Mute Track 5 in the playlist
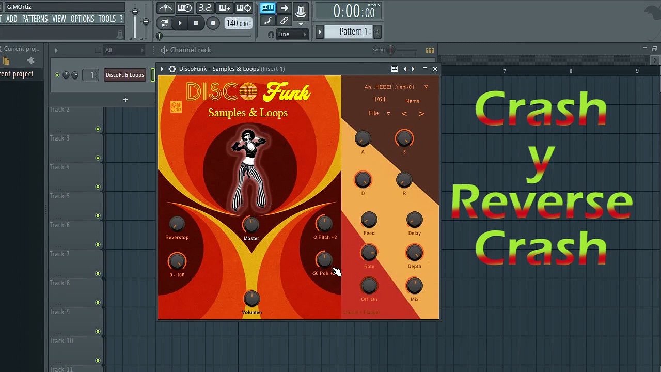This screenshot has width=661, height=372. pyautogui.click(x=98, y=216)
